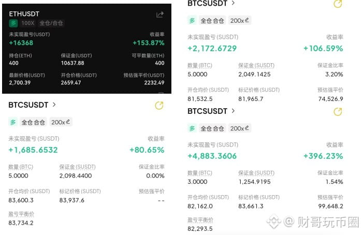Viewport: 363px width, 235px height.
Task: Click the Weibo logo in the watermark
Action: [x=274, y=222]
